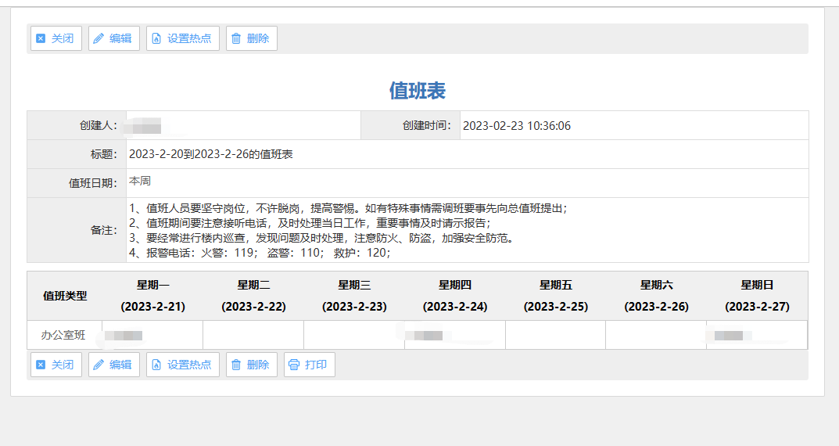
Task: Click the 值班类型 column header
Action: (65, 296)
